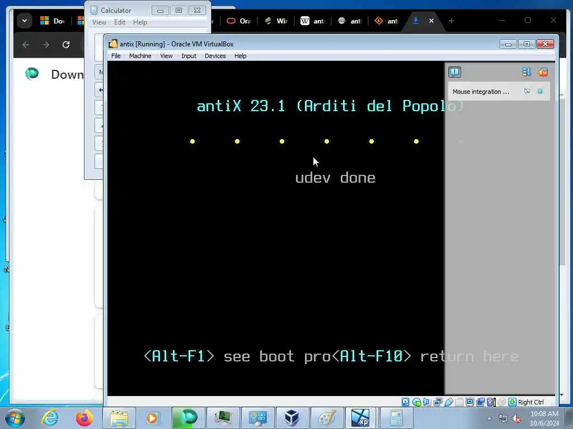
Task: Open Calculator's View menu
Action: coord(99,22)
